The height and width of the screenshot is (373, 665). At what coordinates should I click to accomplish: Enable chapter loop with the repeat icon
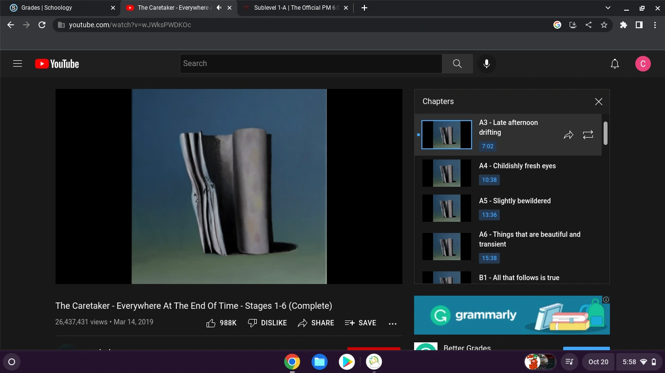click(588, 135)
